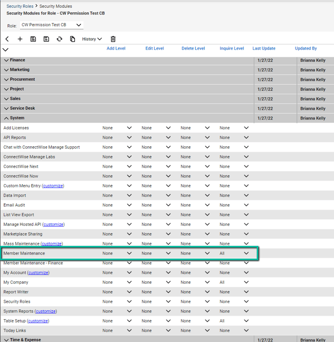Click the back arrow toolbar icon
Image resolution: width=334 pixels, height=342 pixels.
7,39
